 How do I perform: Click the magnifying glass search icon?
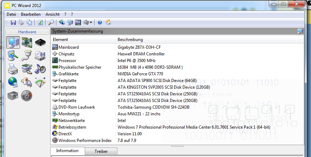click(x=51, y=23)
